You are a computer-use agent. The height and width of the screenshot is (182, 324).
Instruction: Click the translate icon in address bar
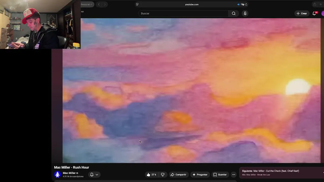(x=242, y=4)
